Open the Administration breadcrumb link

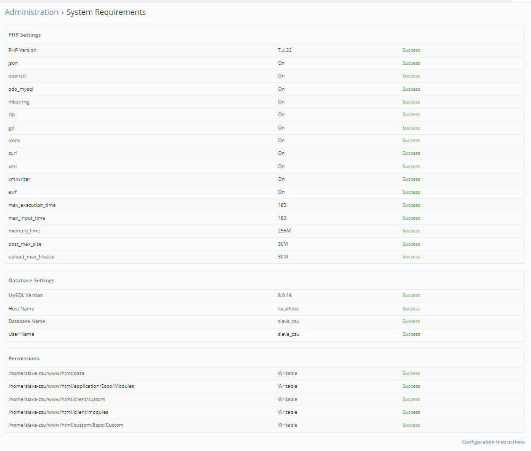(x=31, y=12)
